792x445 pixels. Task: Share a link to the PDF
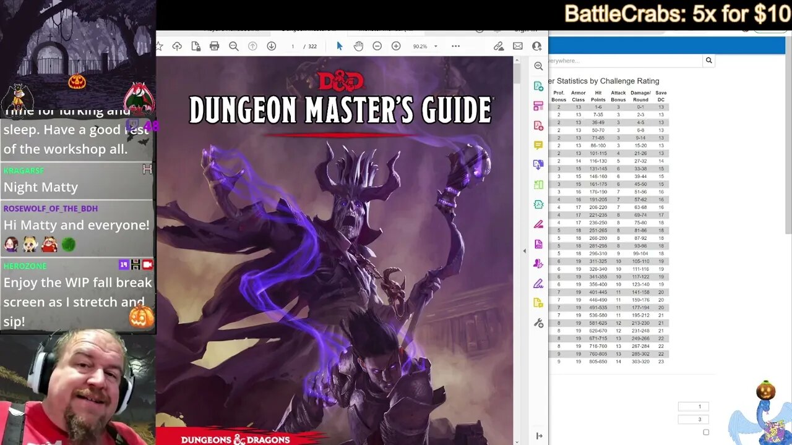[499, 46]
